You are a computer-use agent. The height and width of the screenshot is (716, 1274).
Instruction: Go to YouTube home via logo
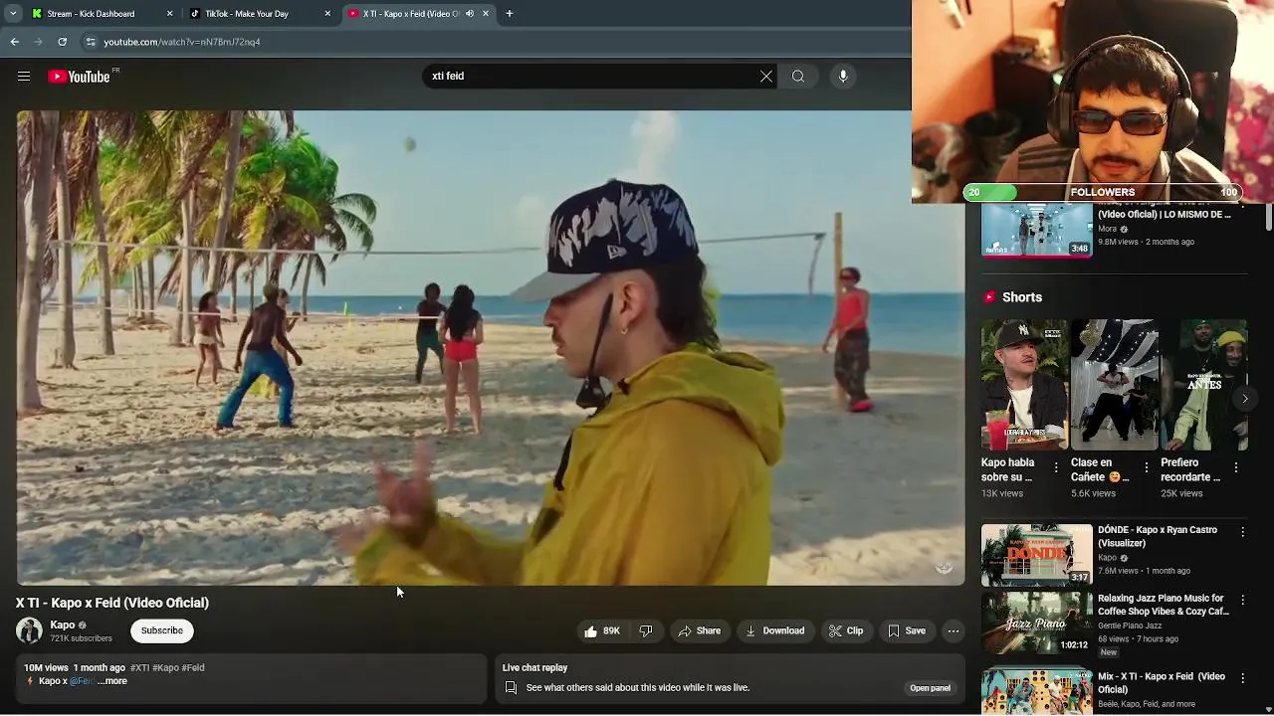79,77
